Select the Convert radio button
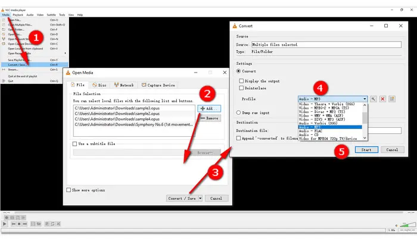 (238, 71)
